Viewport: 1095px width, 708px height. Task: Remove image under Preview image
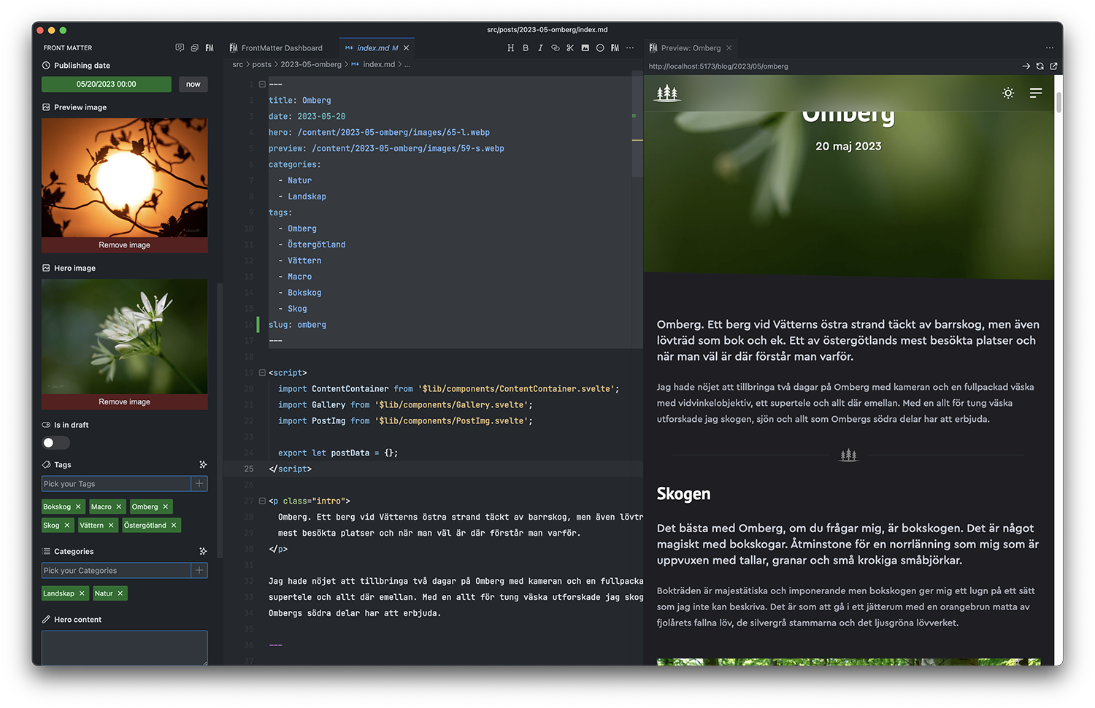(125, 245)
